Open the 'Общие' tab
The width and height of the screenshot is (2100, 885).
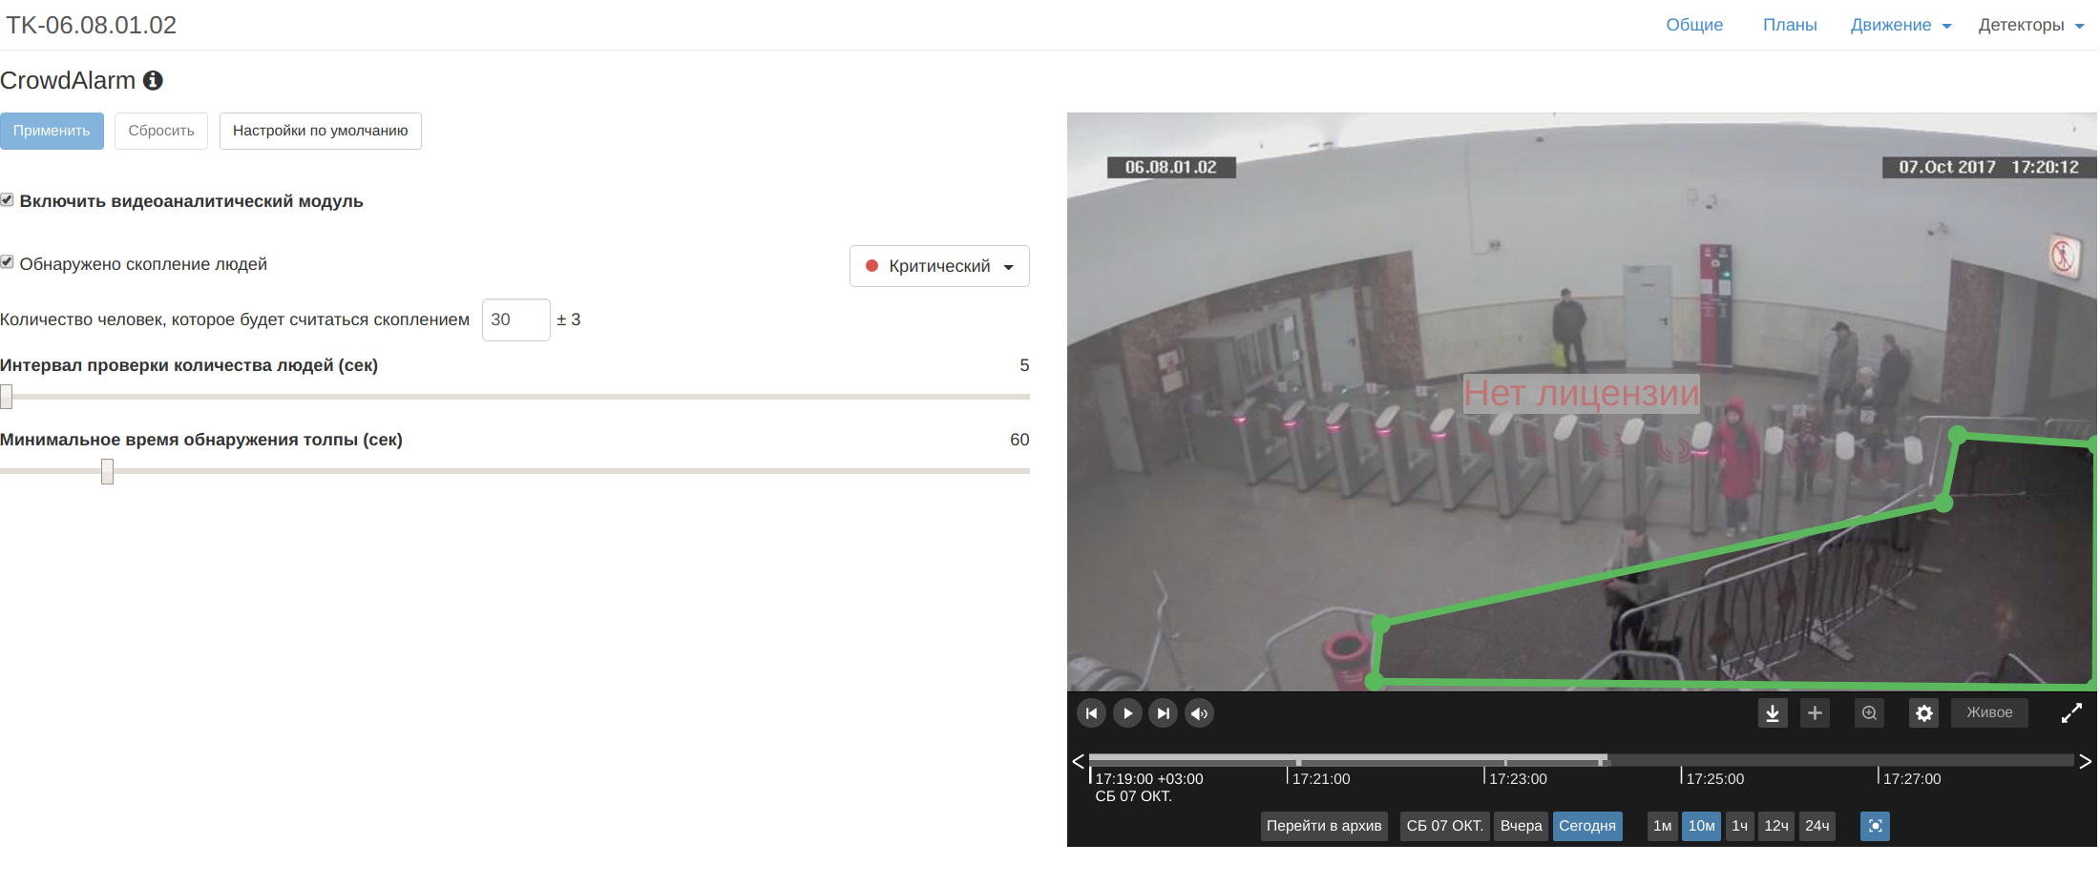(1694, 25)
